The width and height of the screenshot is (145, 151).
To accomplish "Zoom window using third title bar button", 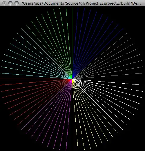I will click(17, 3).
